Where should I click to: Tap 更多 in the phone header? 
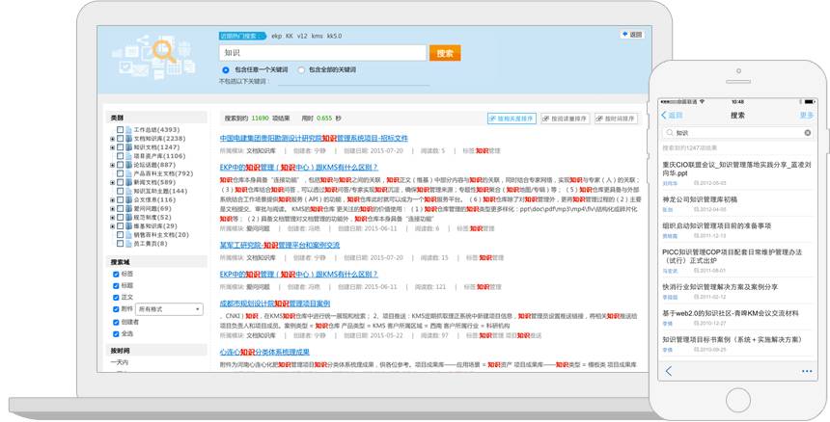pyautogui.click(x=806, y=115)
